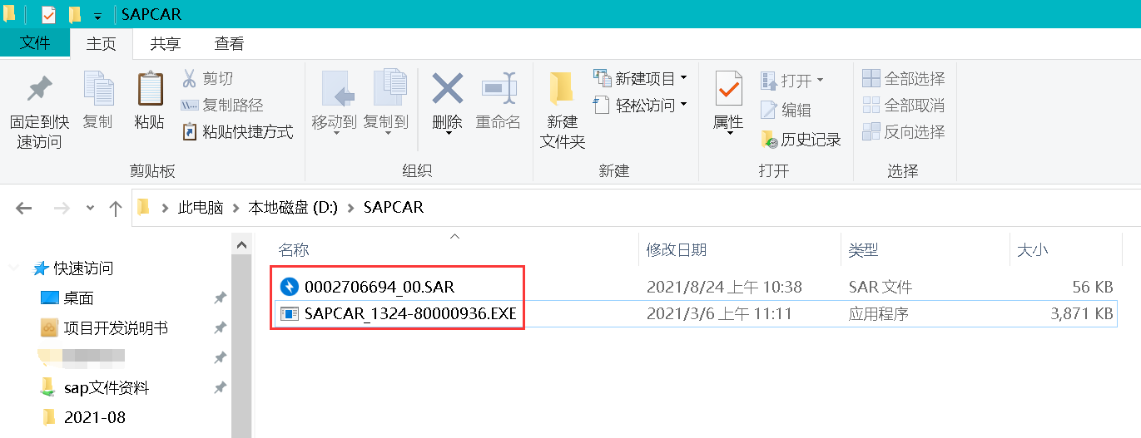Open Desktop (桌面) in the sidebar
Image resolution: width=1141 pixels, height=438 pixels.
pos(78,298)
